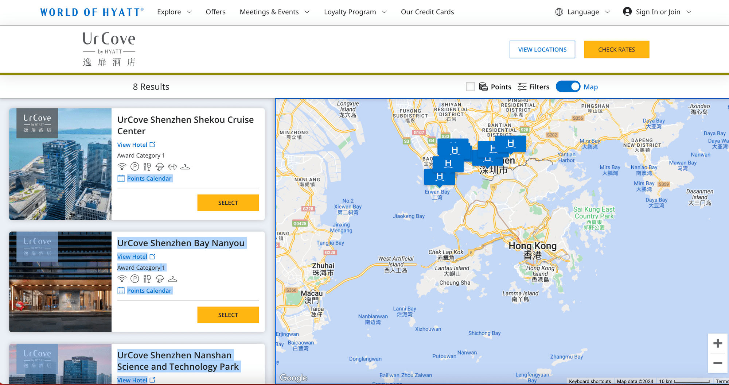Image resolution: width=729 pixels, height=385 pixels.
Task: Click the external link icon beside Nanyou View Hotel
Action: pyautogui.click(x=152, y=257)
